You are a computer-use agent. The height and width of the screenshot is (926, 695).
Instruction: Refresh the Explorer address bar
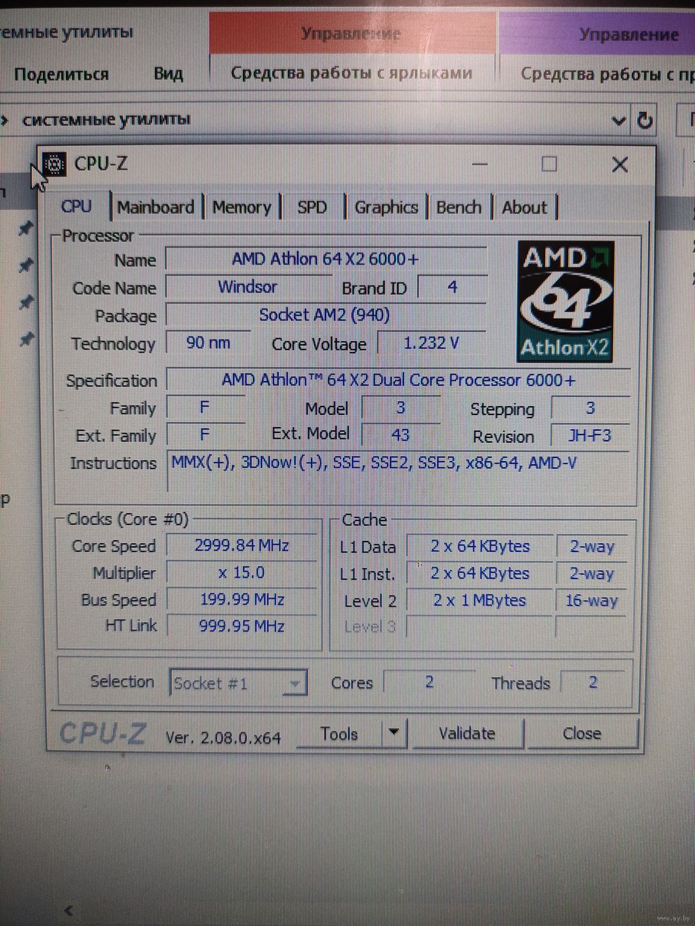click(645, 120)
